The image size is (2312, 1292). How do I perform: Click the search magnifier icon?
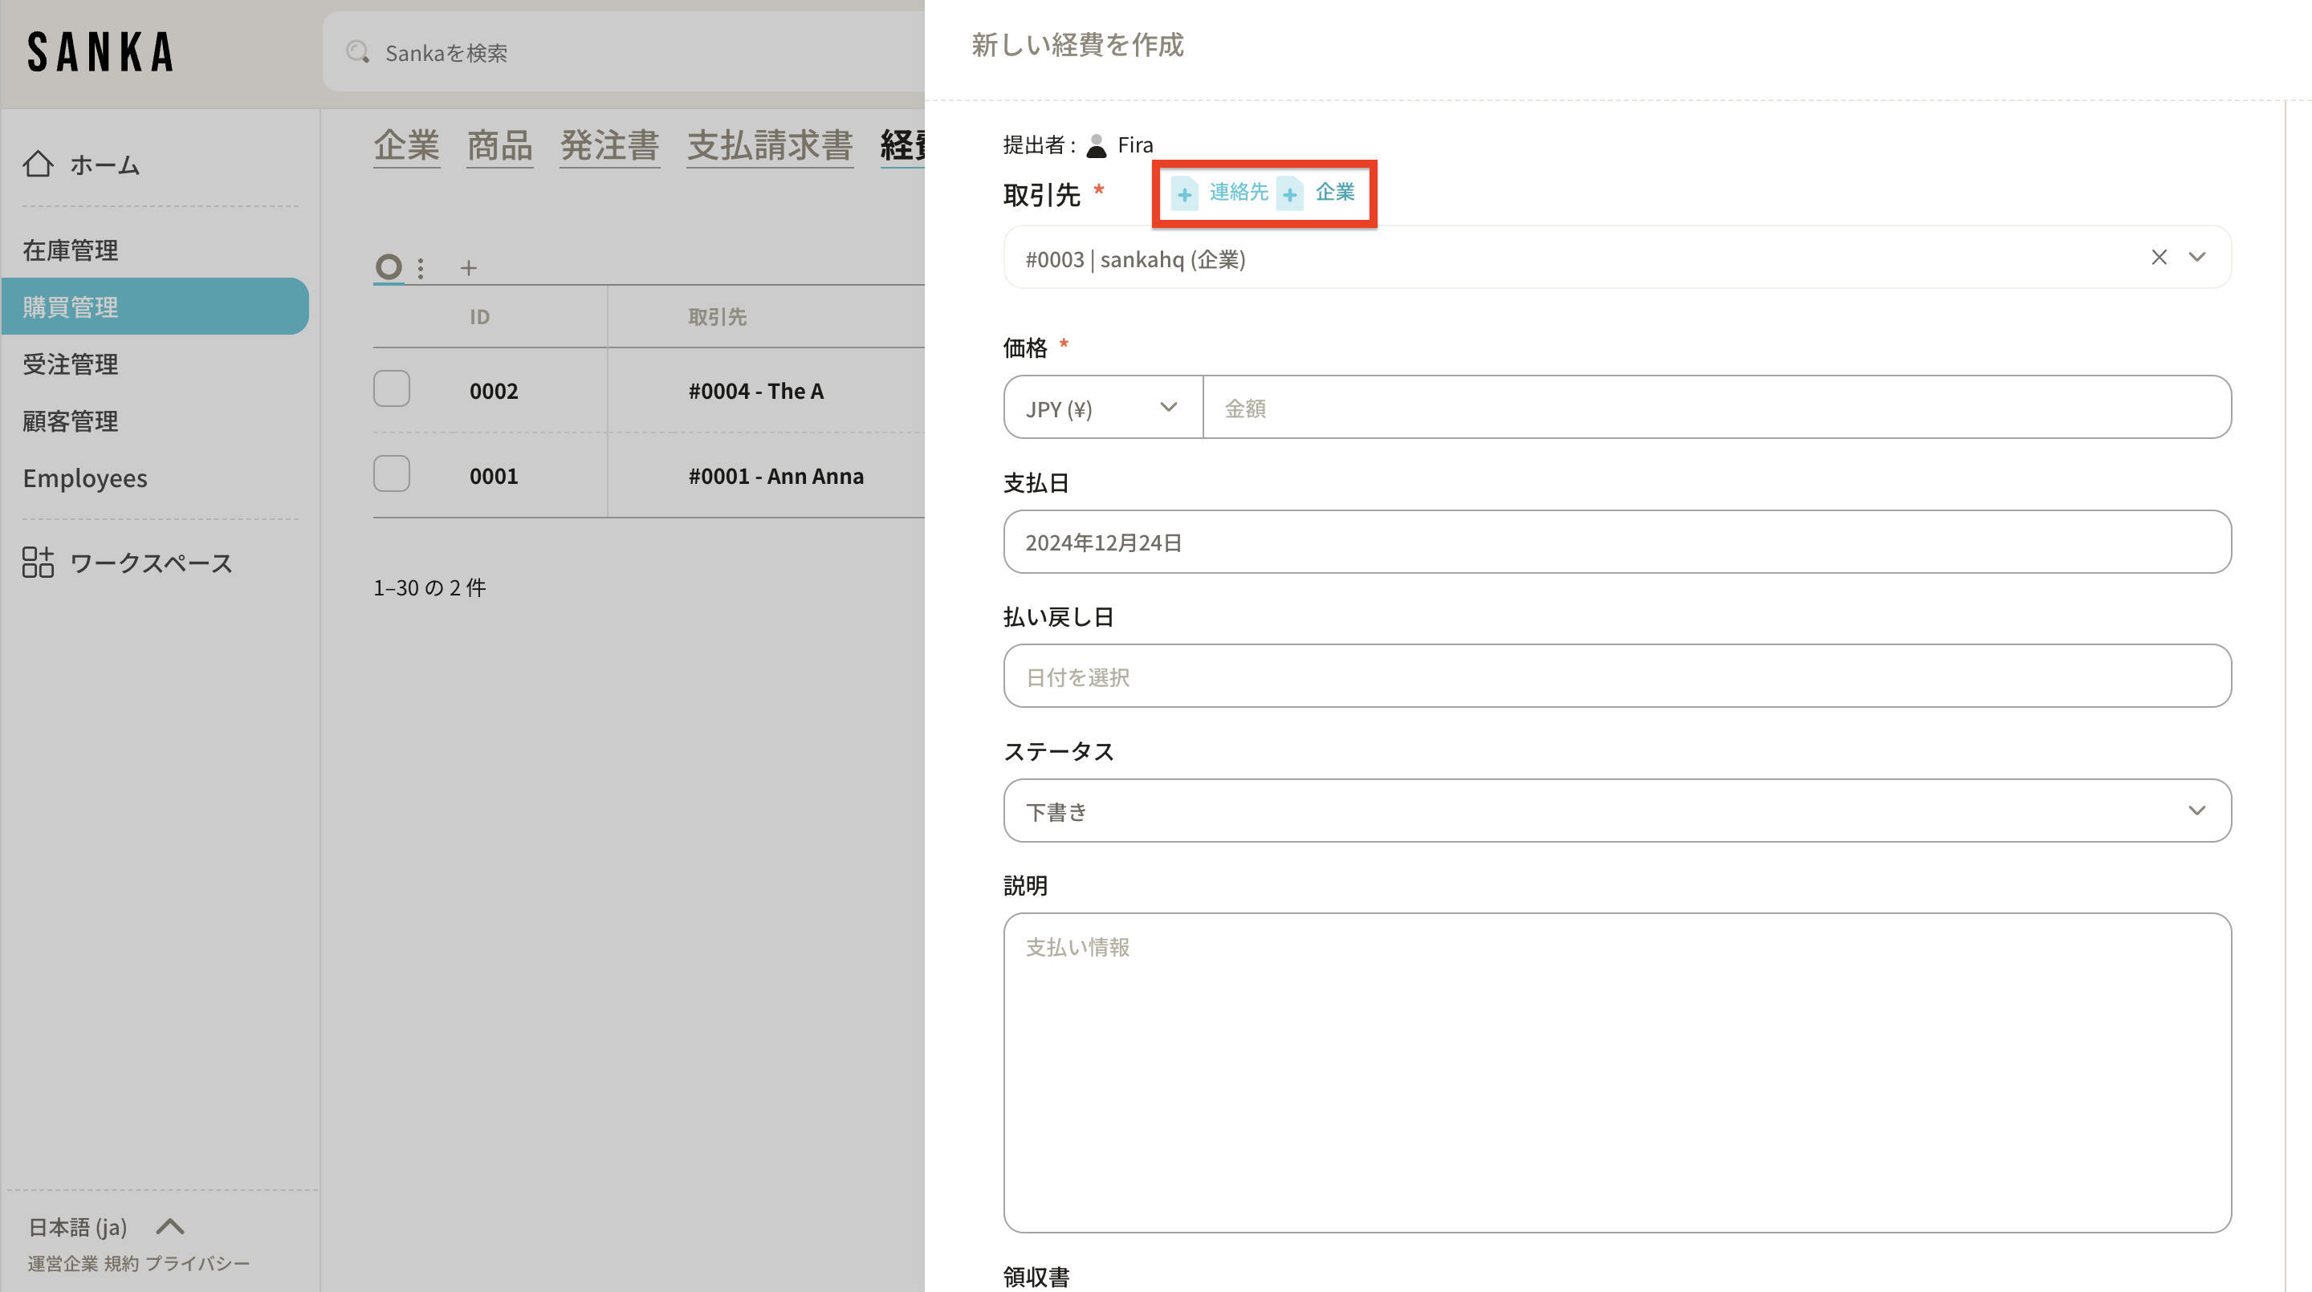(357, 52)
